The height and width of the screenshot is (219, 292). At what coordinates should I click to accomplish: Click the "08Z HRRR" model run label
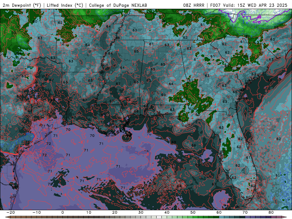194,5
